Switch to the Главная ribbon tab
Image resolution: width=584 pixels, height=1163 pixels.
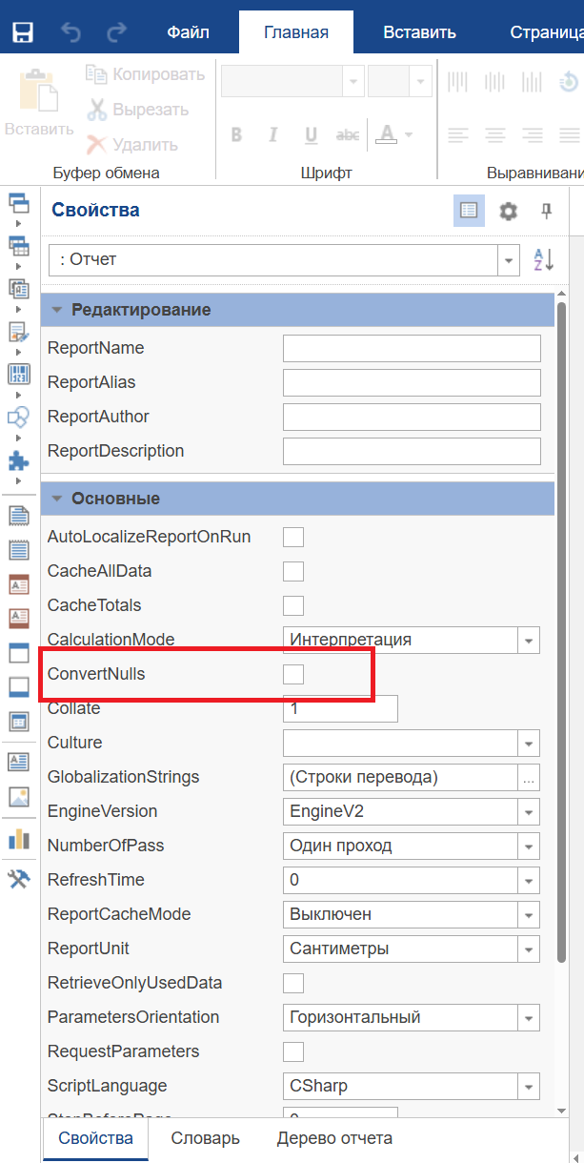point(296,32)
